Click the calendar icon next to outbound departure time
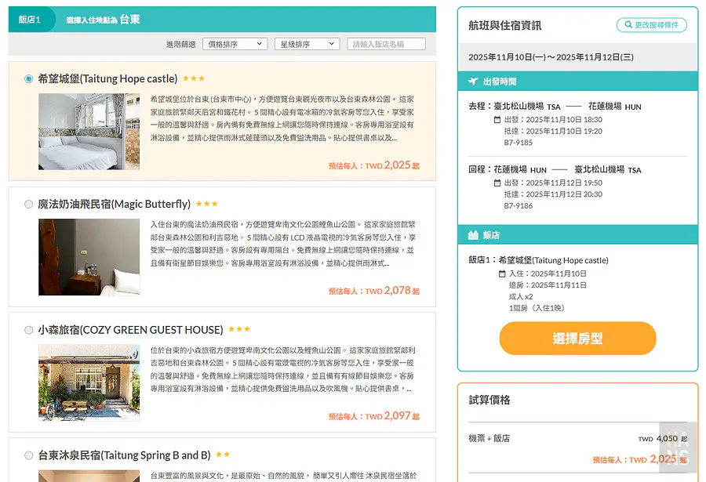 point(497,120)
